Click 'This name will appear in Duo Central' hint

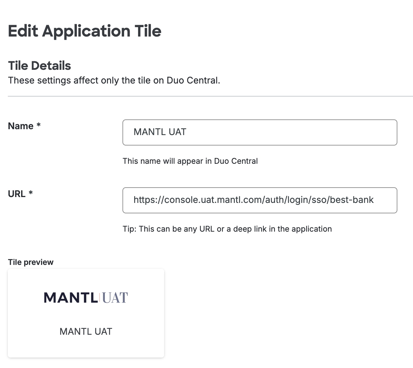[x=190, y=161]
